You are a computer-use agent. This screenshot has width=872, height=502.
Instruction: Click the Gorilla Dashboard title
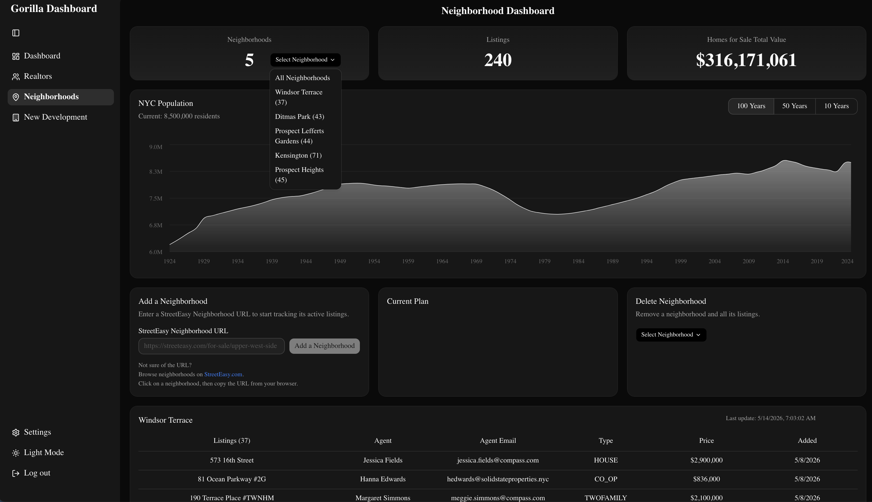pyautogui.click(x=54, y=9)
